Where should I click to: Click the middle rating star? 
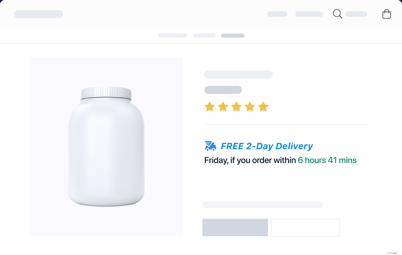237,107
